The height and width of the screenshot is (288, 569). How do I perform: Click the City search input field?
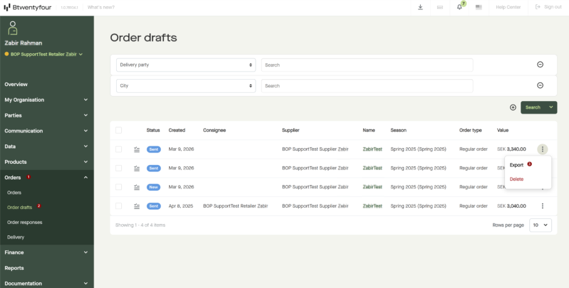367,86
